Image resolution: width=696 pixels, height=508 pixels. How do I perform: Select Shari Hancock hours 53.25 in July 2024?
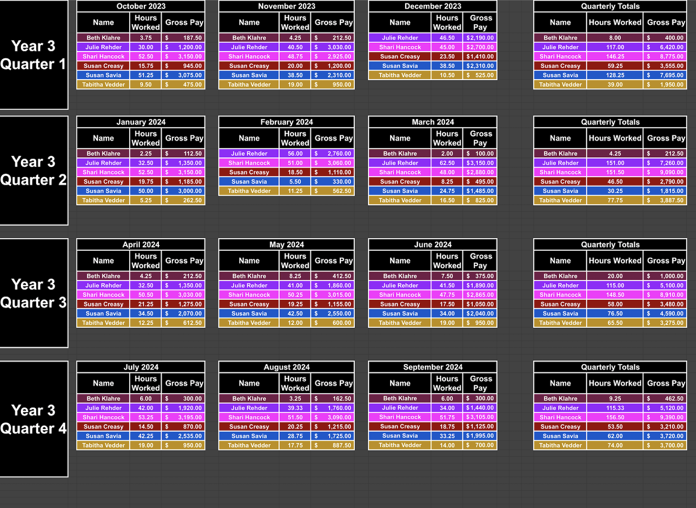pyautogui.click(x=145, y=417)
